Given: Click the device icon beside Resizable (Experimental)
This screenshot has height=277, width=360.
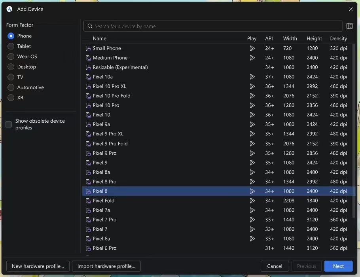Looking at the screenshot, I should click(x=88, y=67).
